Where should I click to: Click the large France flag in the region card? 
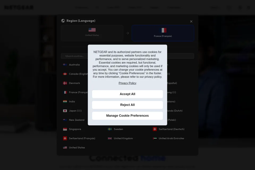point(163,30)
